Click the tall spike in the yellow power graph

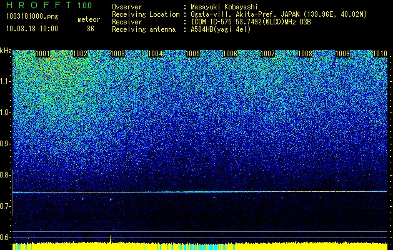(x=111, y=239)
